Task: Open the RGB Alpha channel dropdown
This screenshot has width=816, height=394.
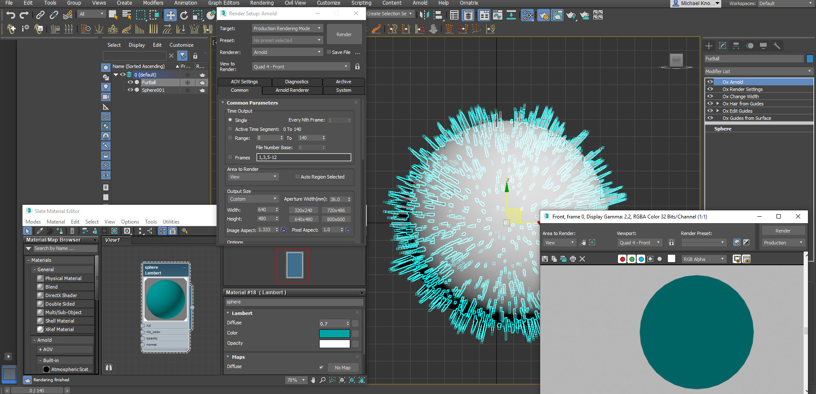Action: (704, 259)
